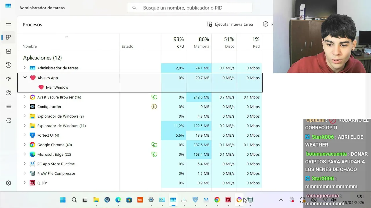Click Google Chrome efficiency leaf icon
This screenshot has width=371, height=208.
(154, 145)
